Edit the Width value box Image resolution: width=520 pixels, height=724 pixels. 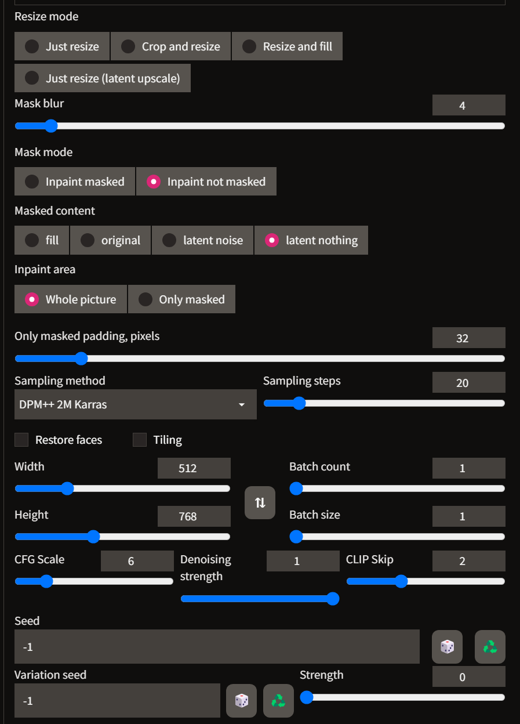pos(194,468)
